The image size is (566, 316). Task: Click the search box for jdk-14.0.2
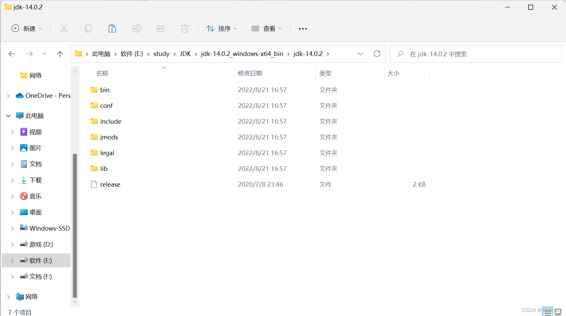click(476, 54)
